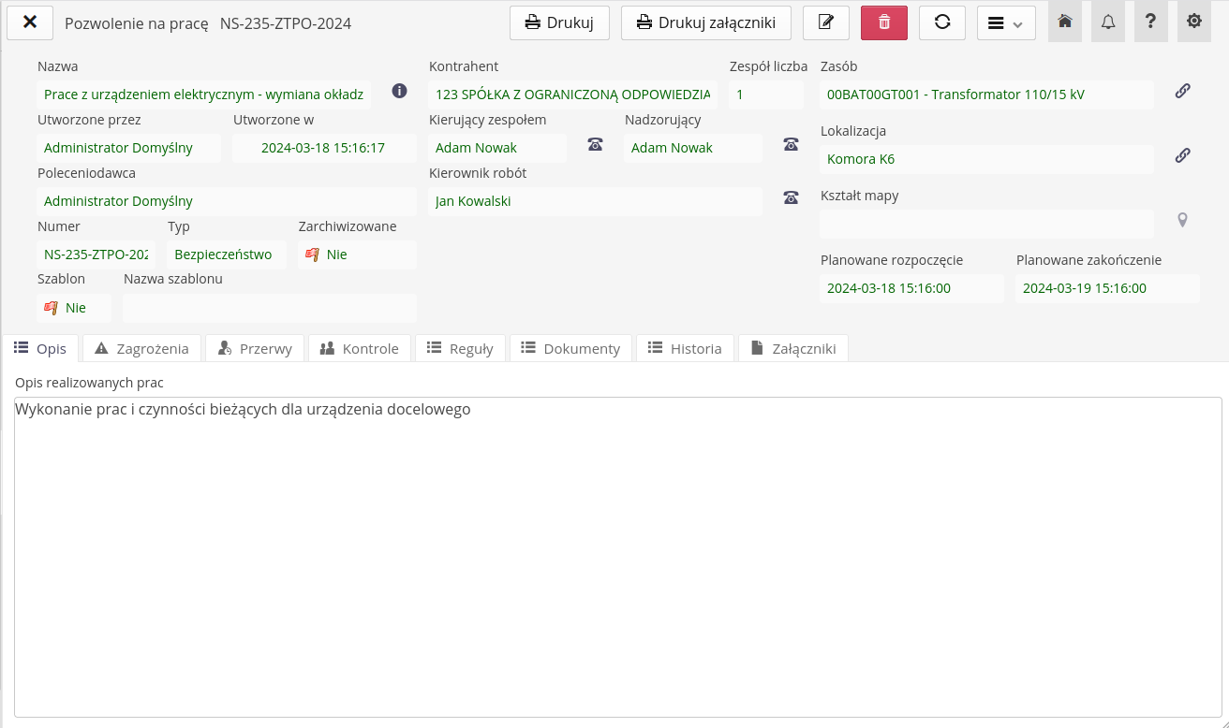This screenshot has width=1229, height=728.
Task: Open the Załączniki tab
Action: pos(792,348)
